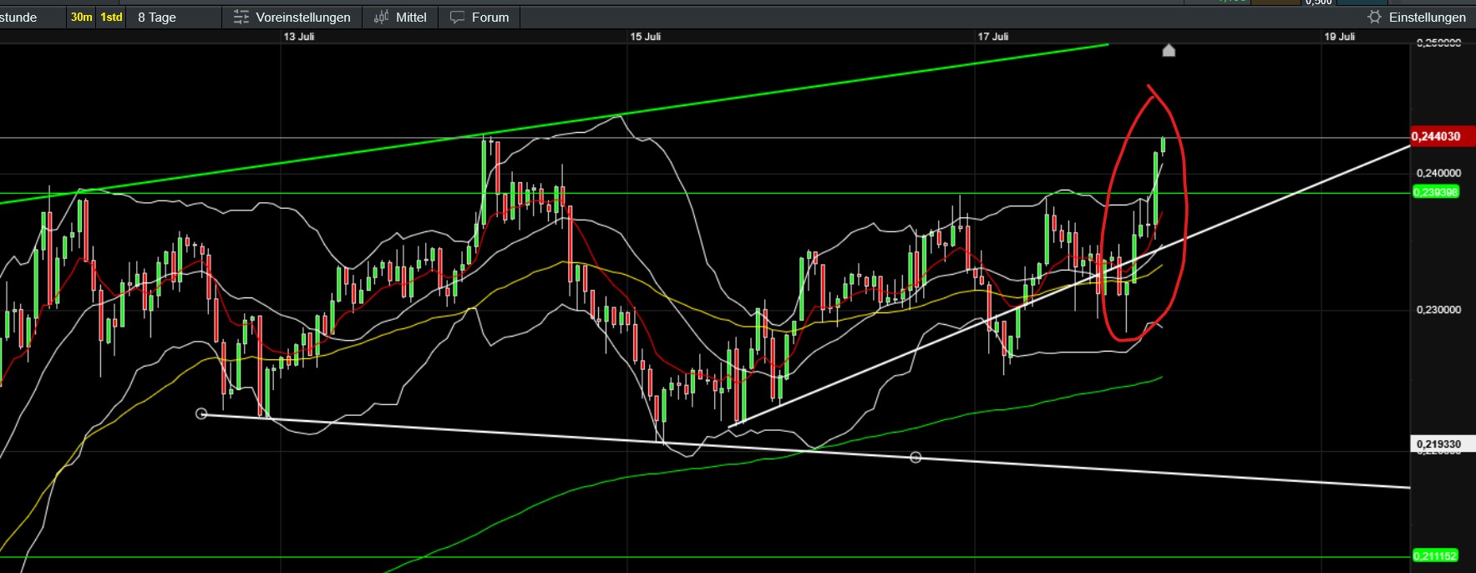Select the left circle handle of white trendline

tap(201, 413)
